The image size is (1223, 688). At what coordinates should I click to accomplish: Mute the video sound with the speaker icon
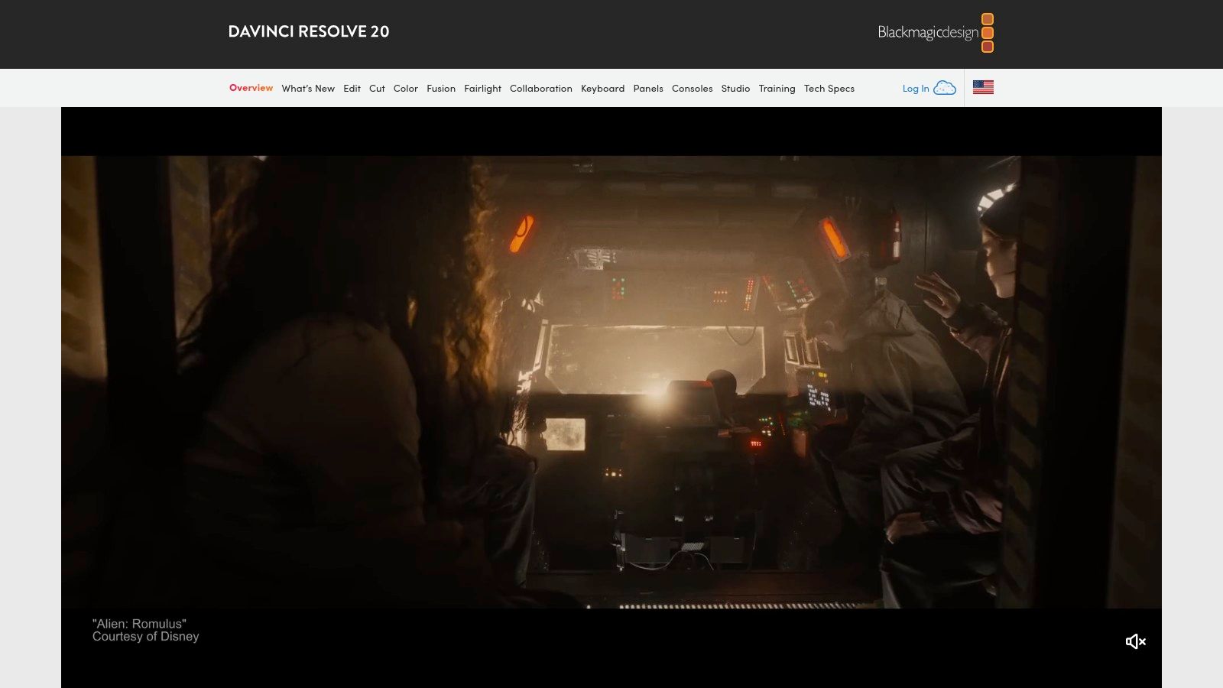click(x=1135, y=641)
